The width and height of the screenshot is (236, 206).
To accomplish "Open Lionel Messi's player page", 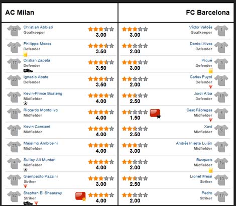I will [x=201, y=176].
